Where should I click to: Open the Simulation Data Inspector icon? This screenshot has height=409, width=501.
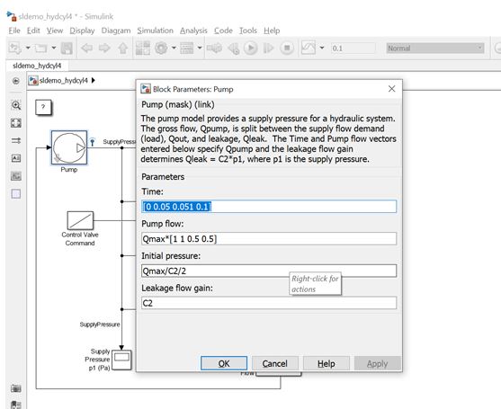tap(309, 48)
